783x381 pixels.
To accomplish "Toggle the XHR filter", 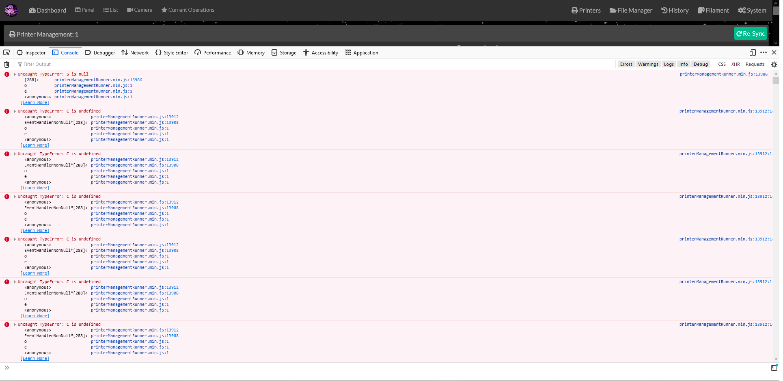I will pyautogui.click(x=736, y=64).
